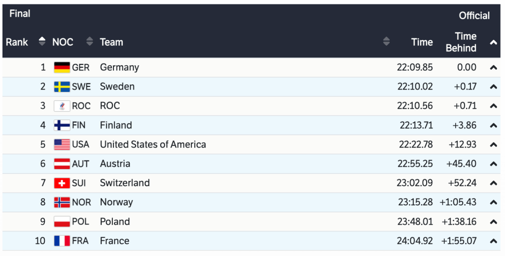The image size is (505, 256).
Task: Click the USA flag icon
Action: tap(62, 144)
